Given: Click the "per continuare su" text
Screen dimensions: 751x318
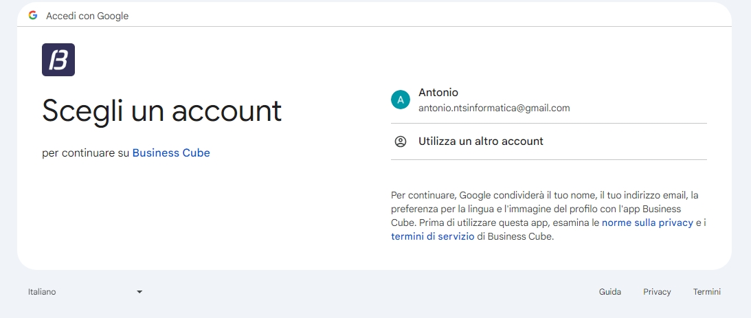Looking at the screenshot, I should [85, 153].
